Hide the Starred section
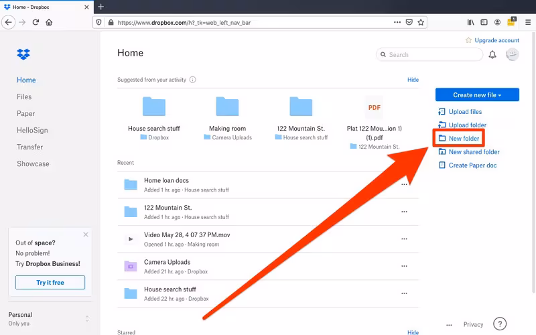This screenshot has height=335, width=536. [413, 332]
